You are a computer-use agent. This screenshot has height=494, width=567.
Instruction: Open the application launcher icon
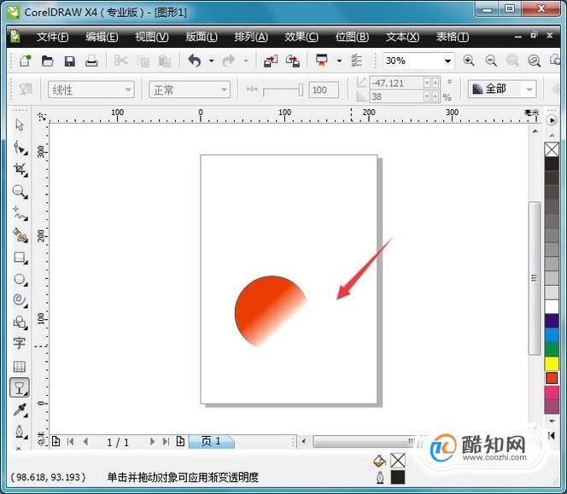(x=321, y=61)
